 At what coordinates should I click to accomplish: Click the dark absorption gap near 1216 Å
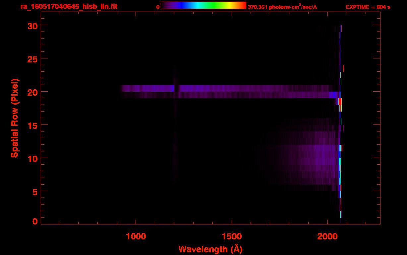(x=177, y=88)
